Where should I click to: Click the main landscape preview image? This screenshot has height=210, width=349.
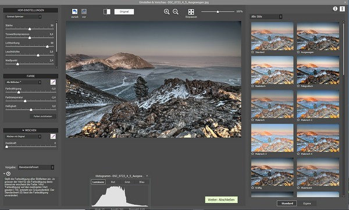[154, 79]
